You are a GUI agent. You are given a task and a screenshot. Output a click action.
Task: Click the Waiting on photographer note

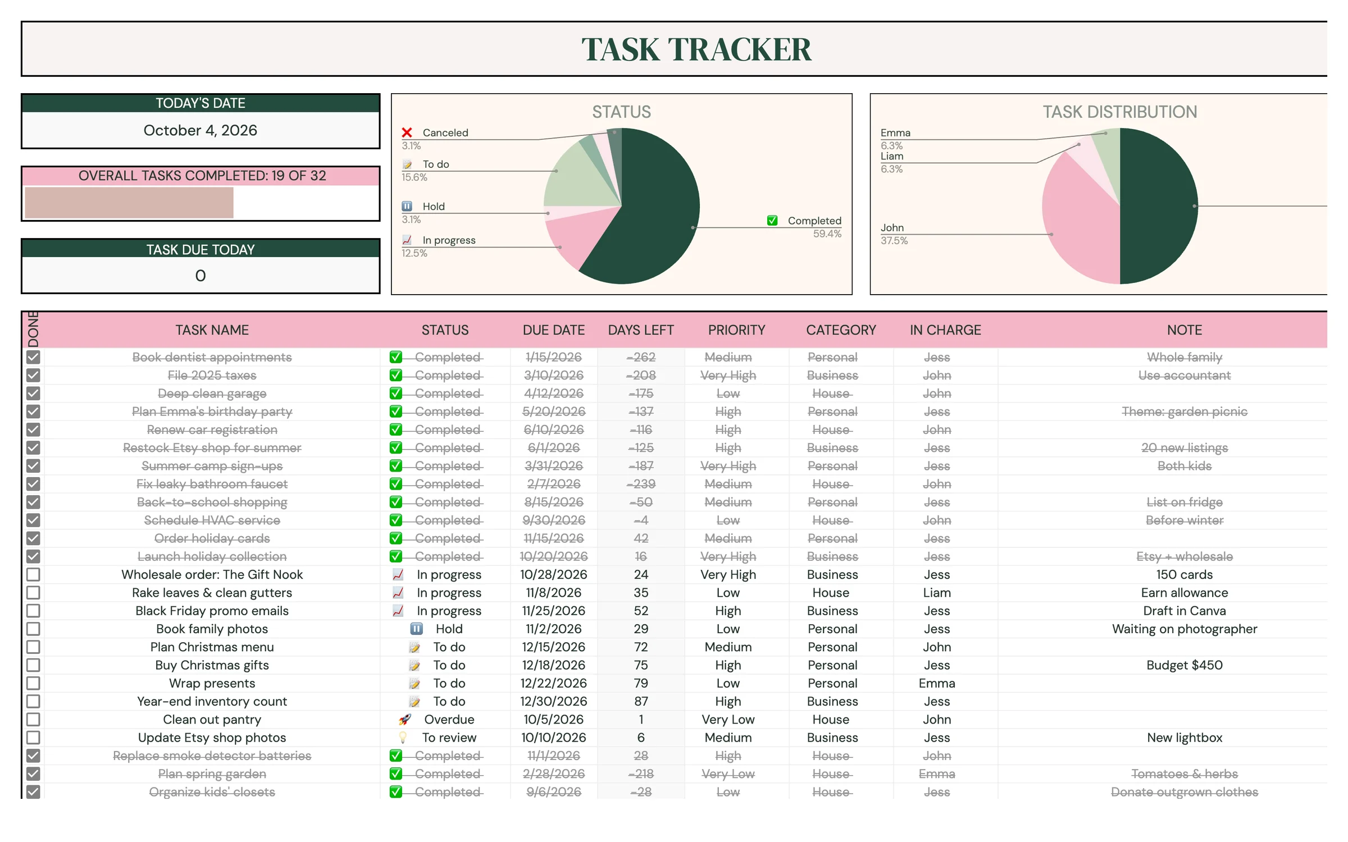(1184, 629)
